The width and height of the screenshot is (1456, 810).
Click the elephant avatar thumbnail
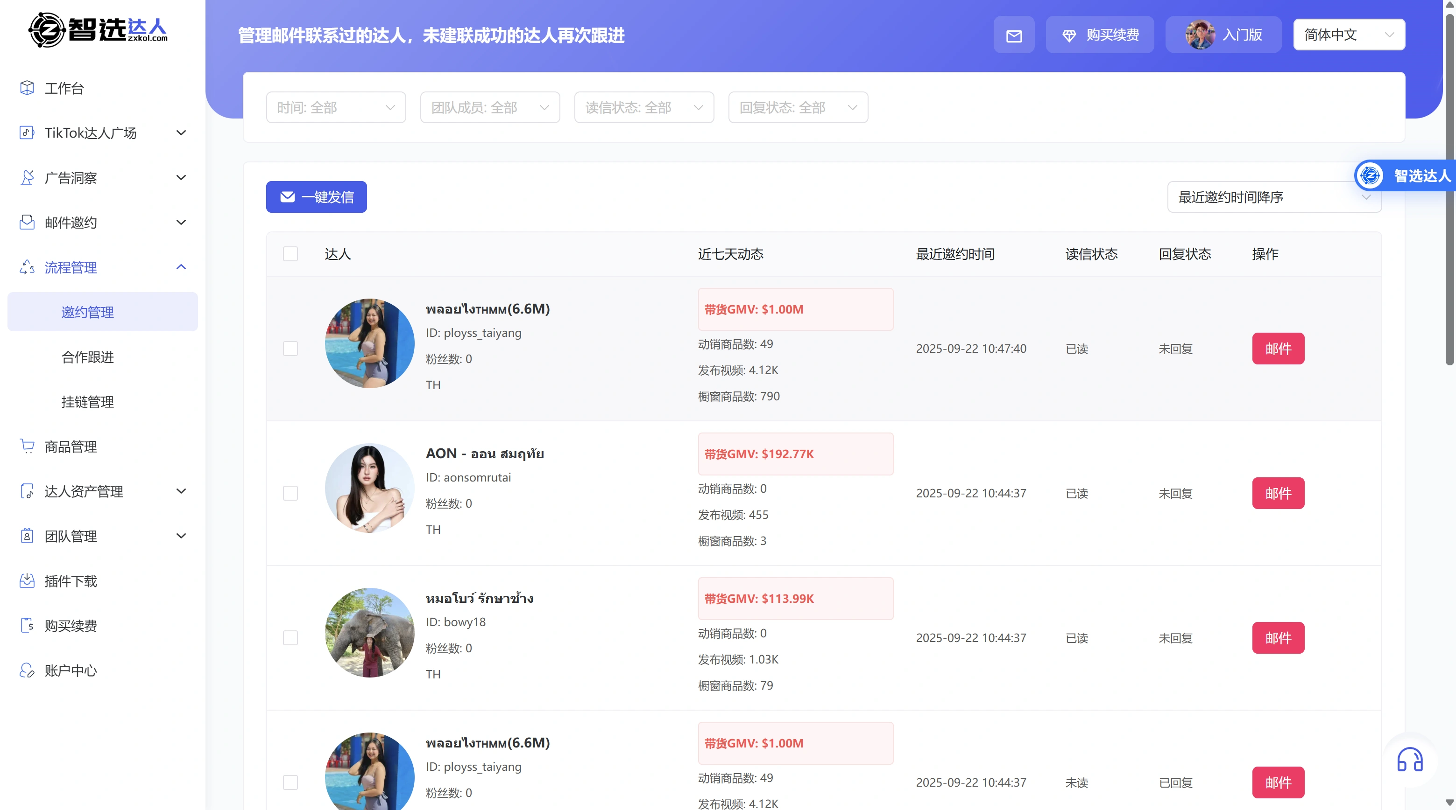coord(370,633)
